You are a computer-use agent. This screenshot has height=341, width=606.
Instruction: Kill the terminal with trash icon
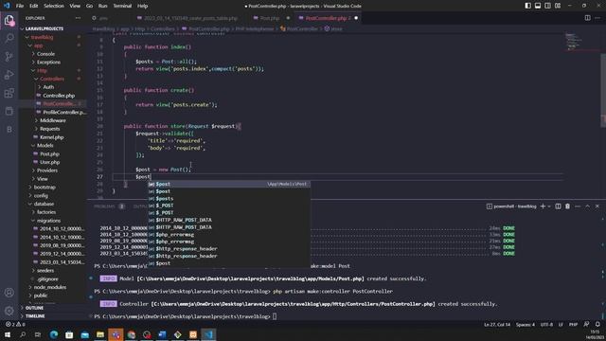pos(567,206)
